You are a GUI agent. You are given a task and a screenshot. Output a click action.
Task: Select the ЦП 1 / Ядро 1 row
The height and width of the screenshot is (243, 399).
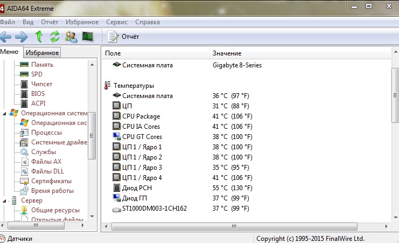click(x=246, y=147)
